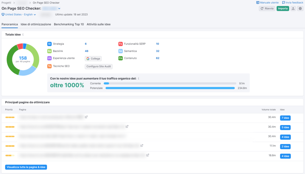305x174 pixels.
Task: Open Manuale utente
Action: [267, 2]
